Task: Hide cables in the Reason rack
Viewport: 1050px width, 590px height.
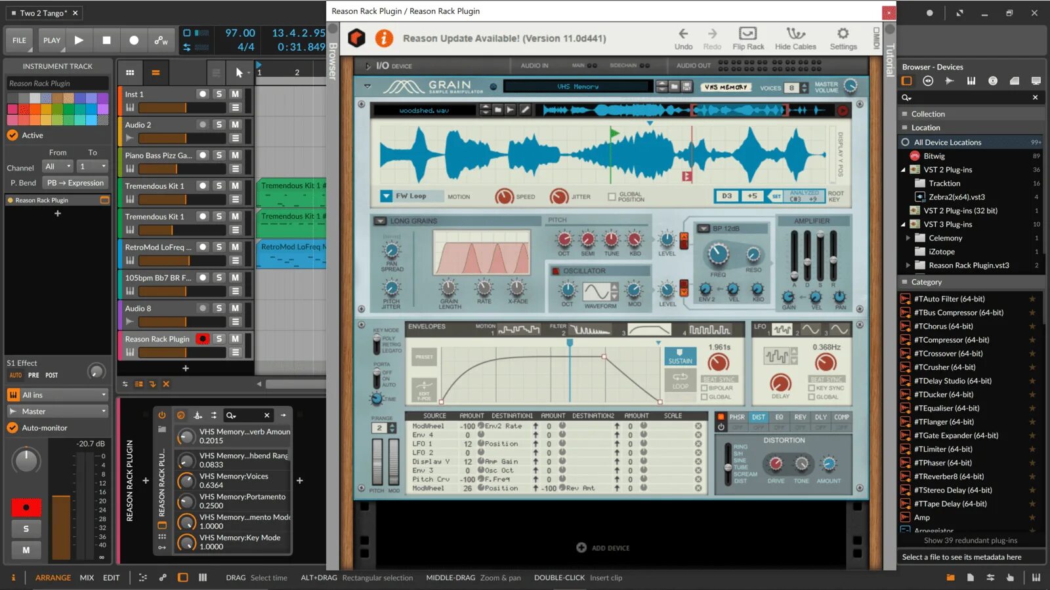Action: click(795, 37)
